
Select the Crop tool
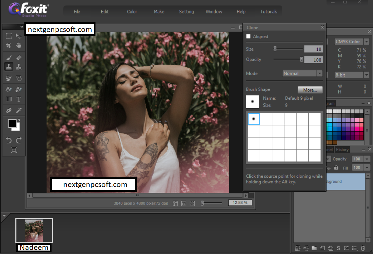[x=9, y=45]
